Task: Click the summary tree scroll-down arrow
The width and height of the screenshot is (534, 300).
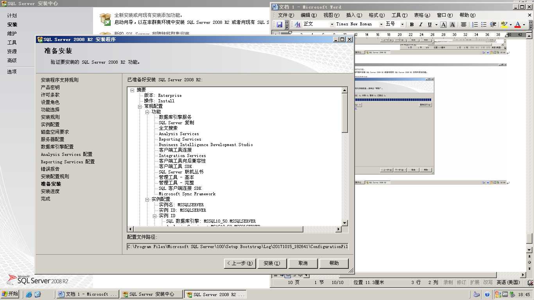Action: tap(345, 223)
